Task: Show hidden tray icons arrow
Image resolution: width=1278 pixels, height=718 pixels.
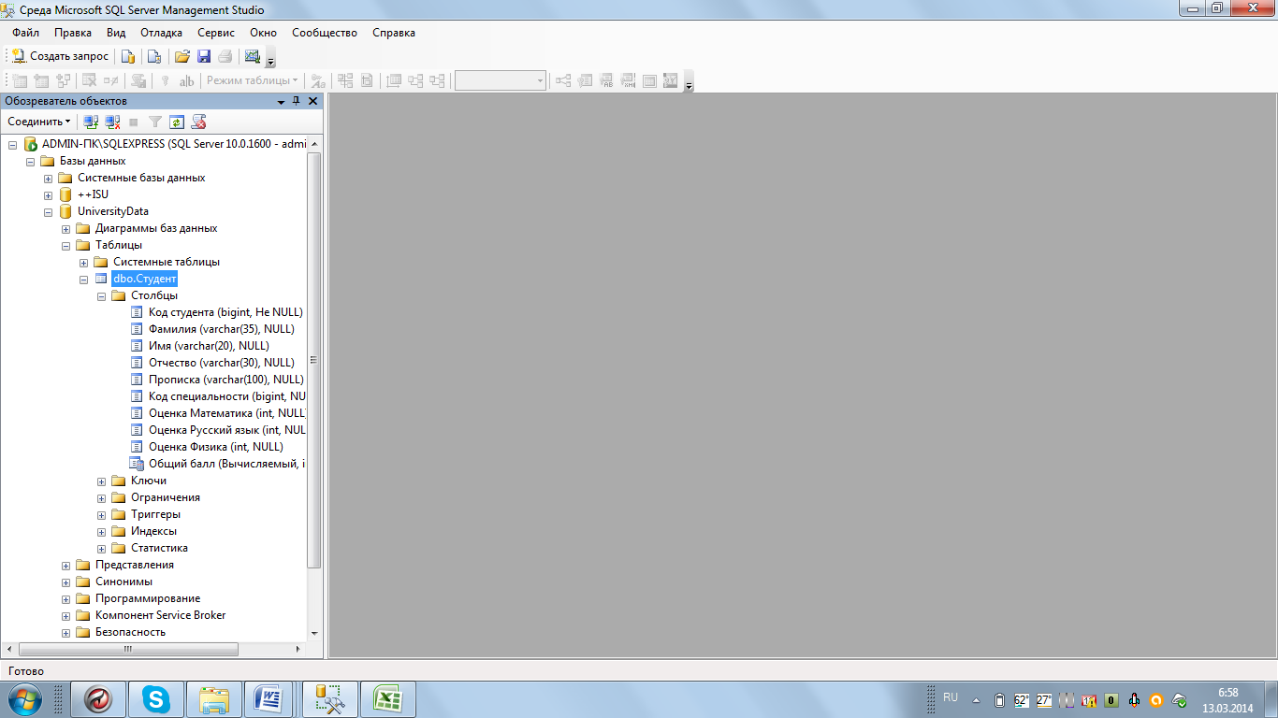Action: [x=976, y=699]
